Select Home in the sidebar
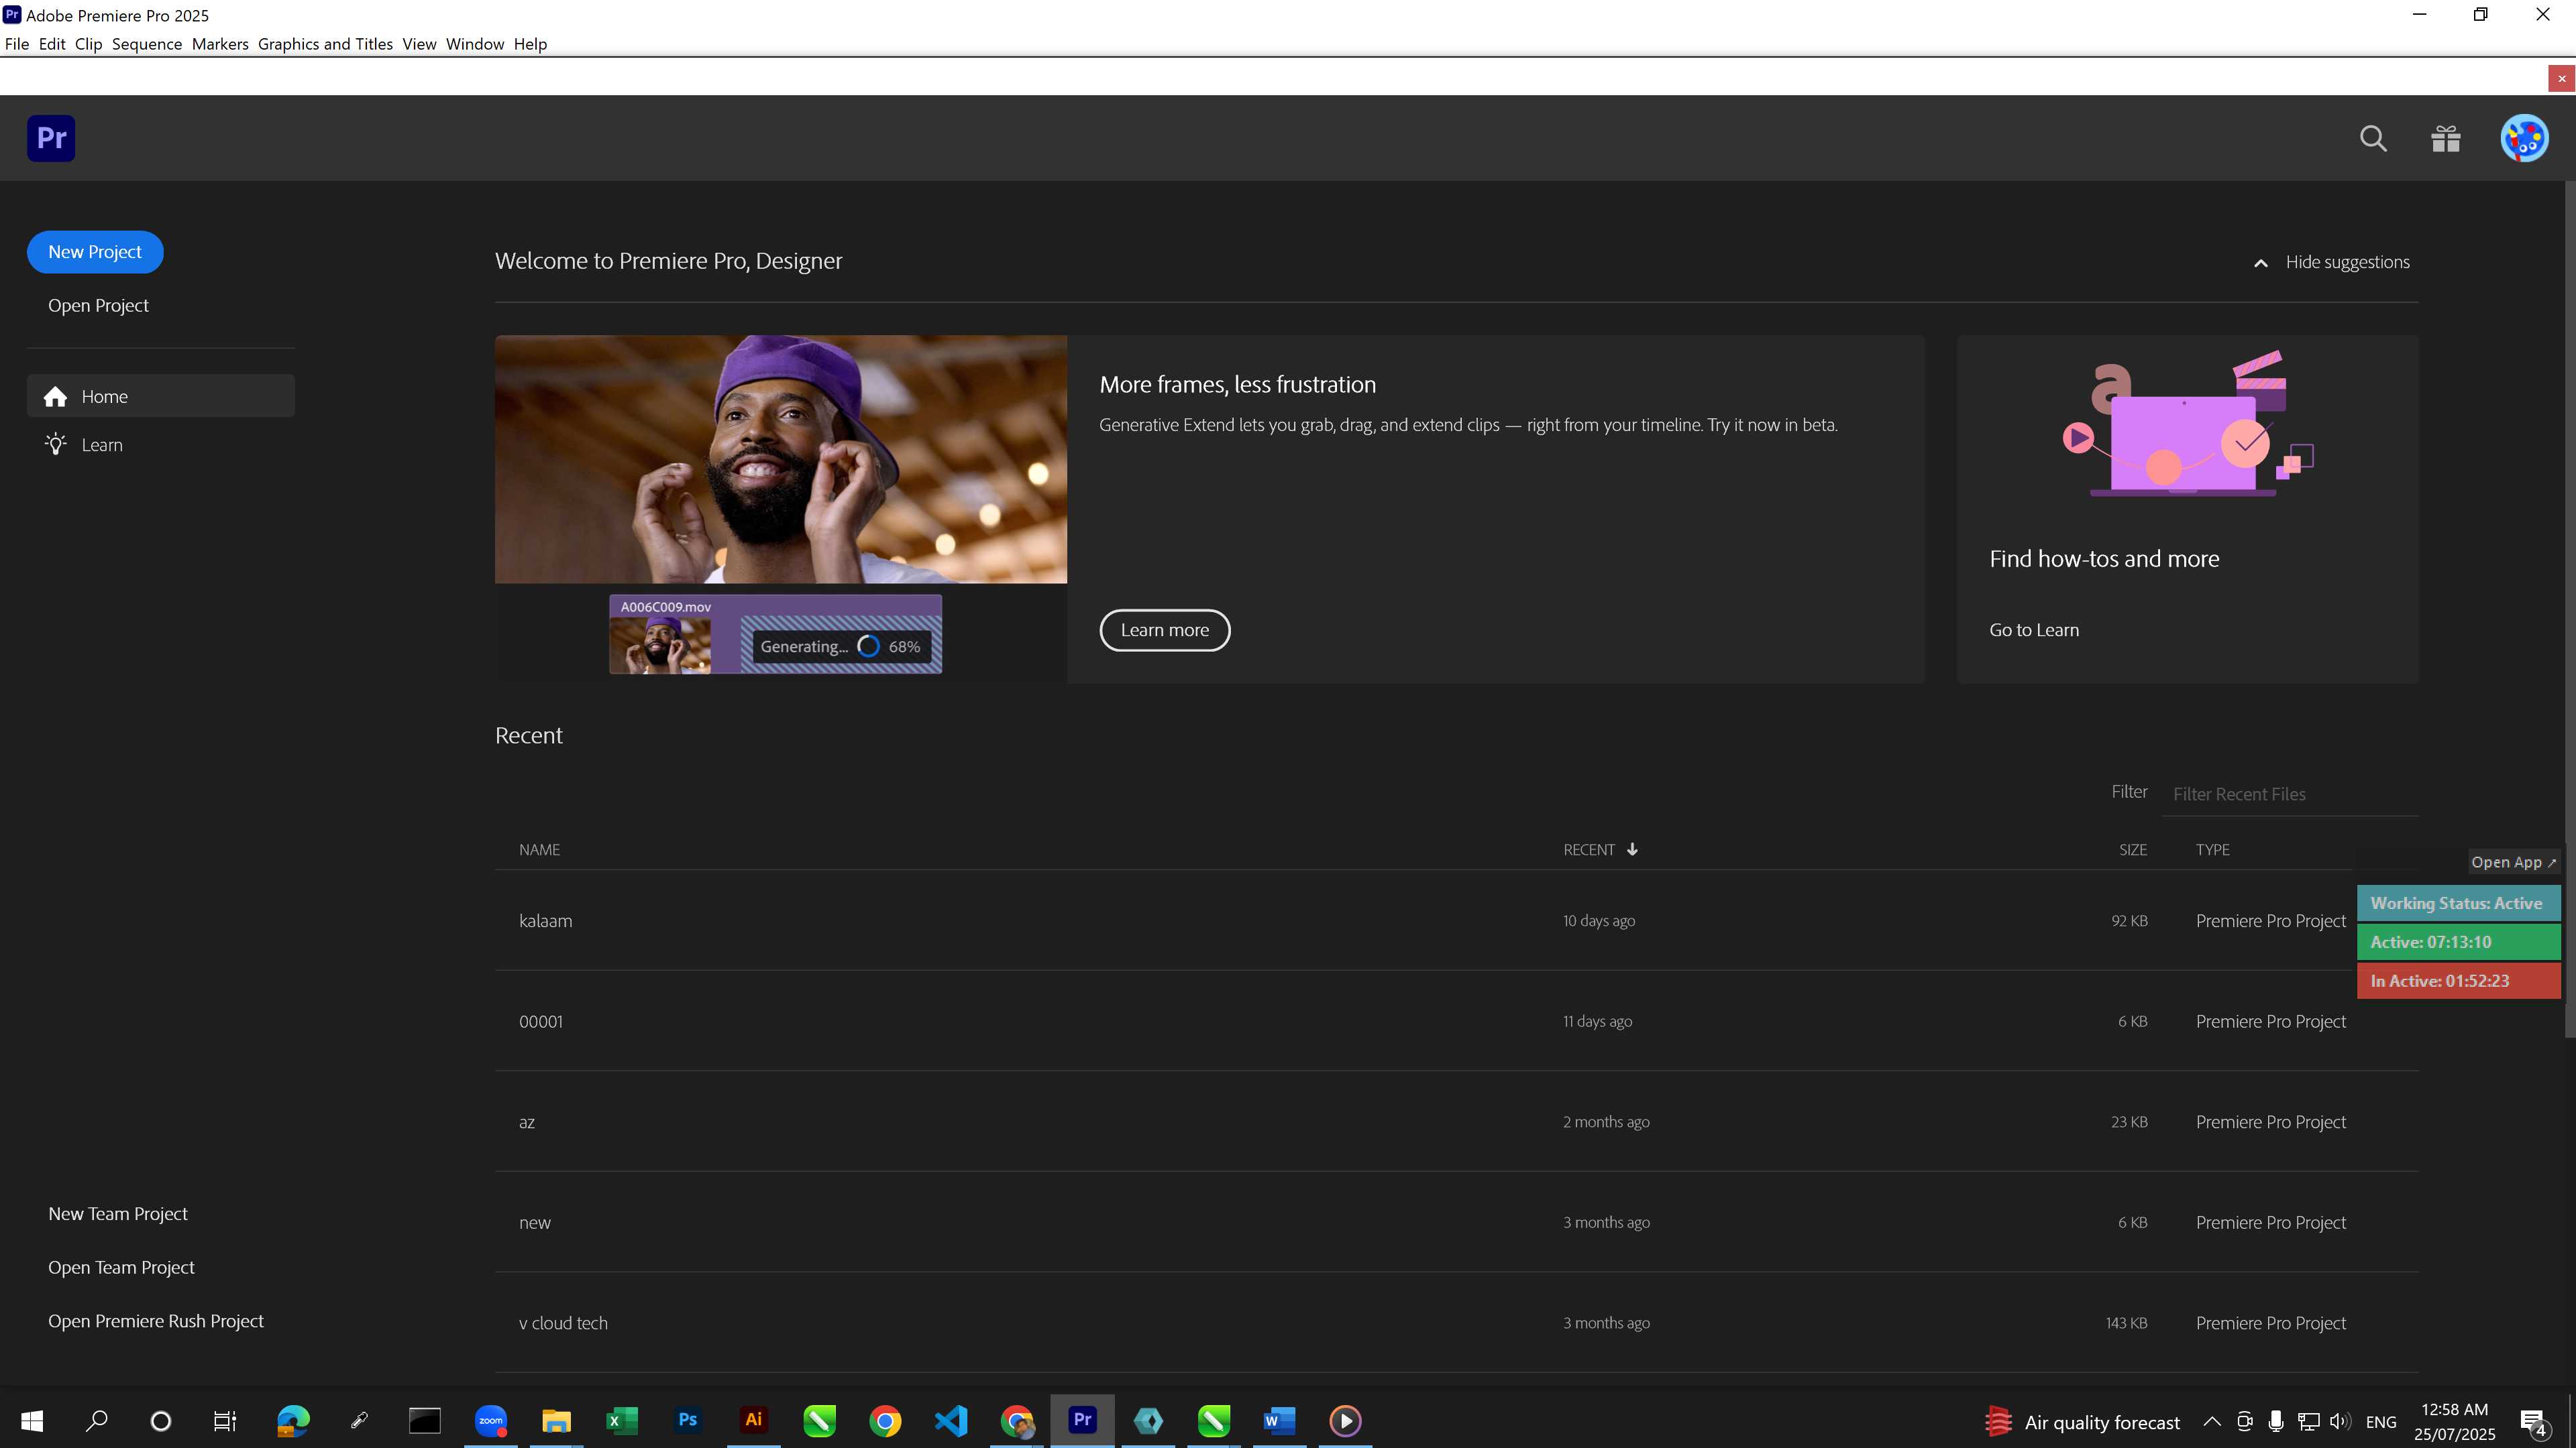2576x1448 pixels. (x=161, y=396)
